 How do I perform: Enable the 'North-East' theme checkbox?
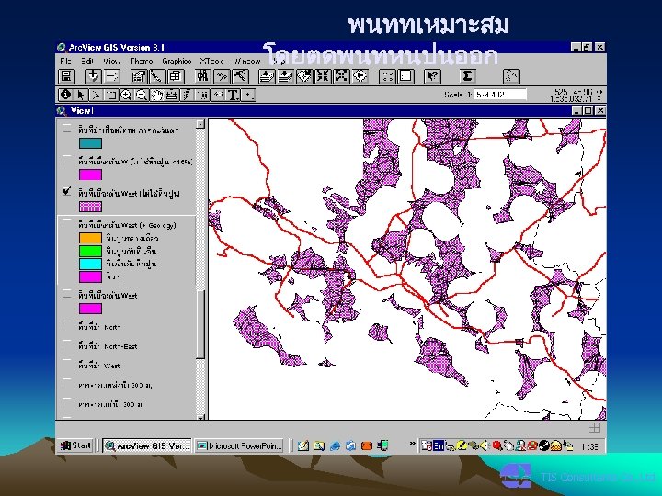67,344
